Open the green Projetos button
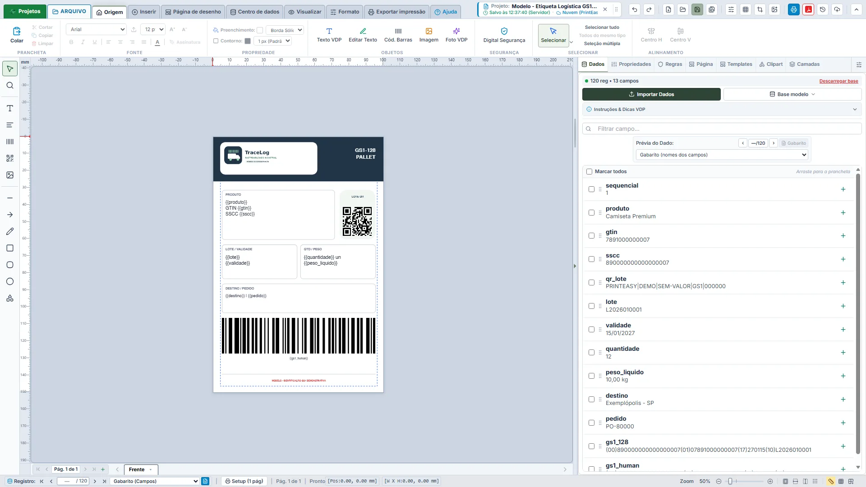 pyautogui.click(x=25, y=11)
